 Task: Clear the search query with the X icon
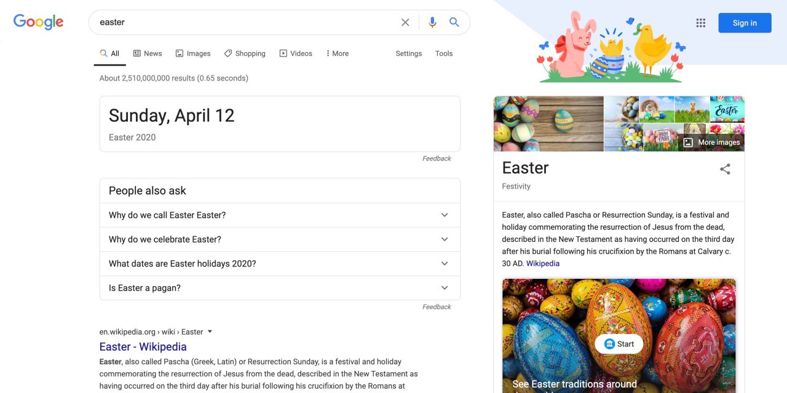(x=405, y=21)
